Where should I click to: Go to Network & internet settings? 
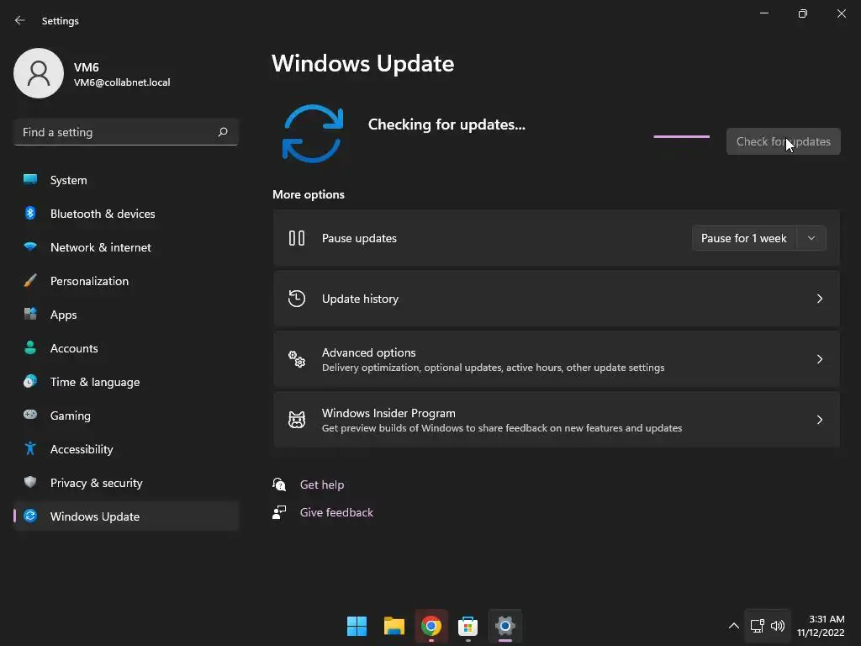pyautogui.click(x=126, y=247)
